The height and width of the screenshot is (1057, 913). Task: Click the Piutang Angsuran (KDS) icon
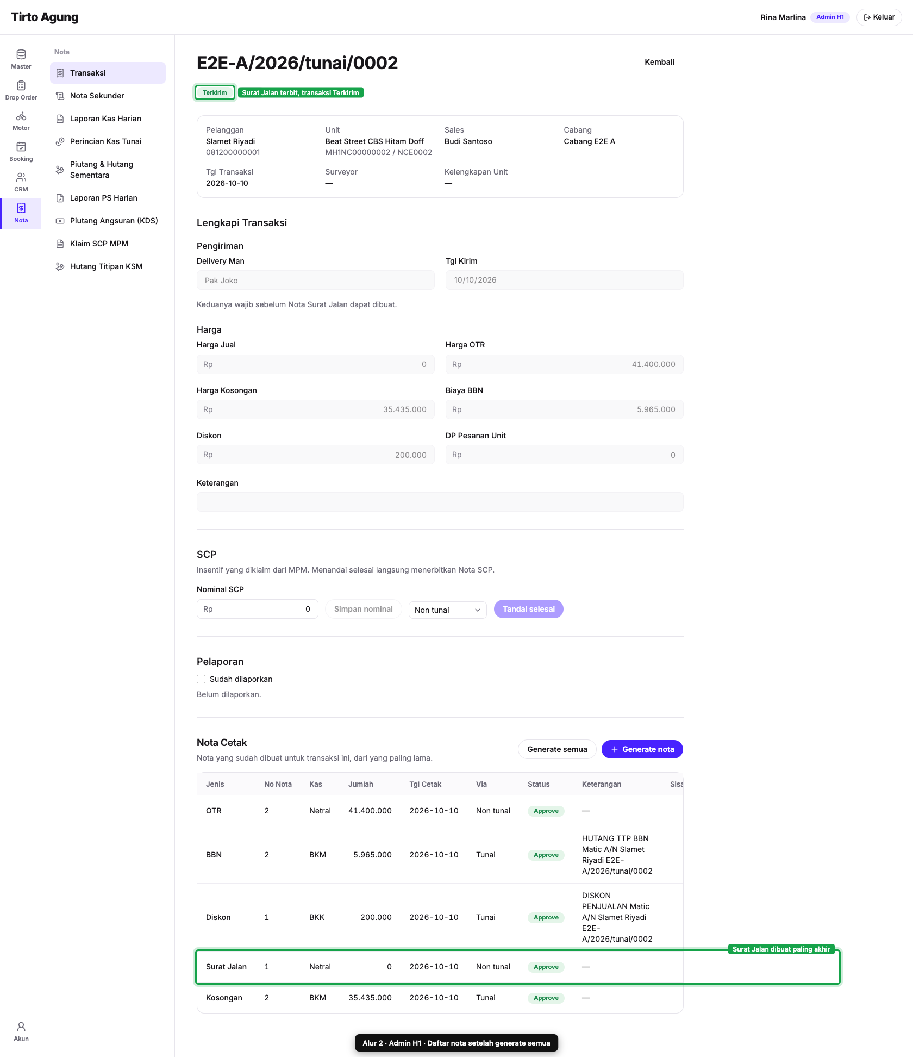[x=60, y=221]
